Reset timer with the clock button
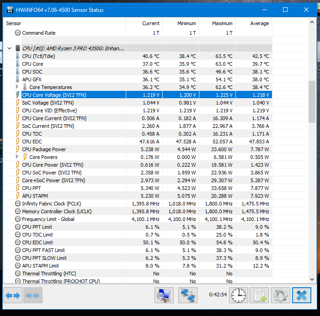The image size is (320, 316). [238, 295]
